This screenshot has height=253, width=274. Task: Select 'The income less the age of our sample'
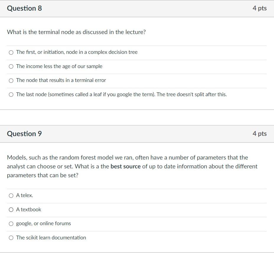tap(11, 66)
